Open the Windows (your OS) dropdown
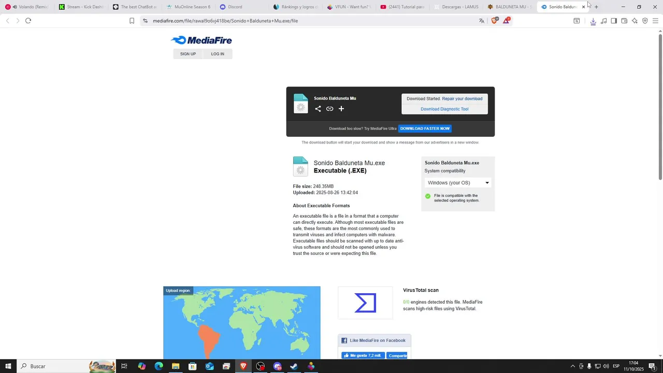The image size is (663, 373). point(458,183)
